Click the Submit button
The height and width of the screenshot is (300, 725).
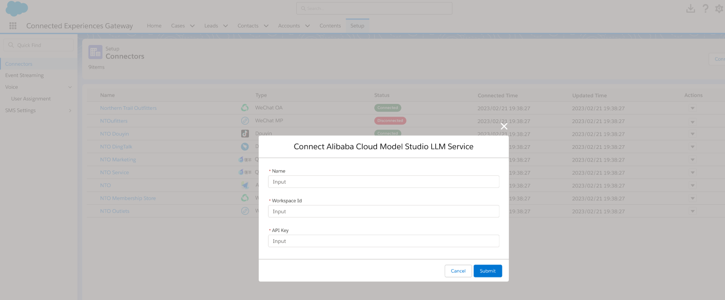pyautogui.click(x=487, y=271)
